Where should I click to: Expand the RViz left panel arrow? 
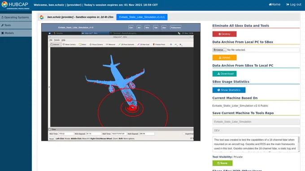49,87
